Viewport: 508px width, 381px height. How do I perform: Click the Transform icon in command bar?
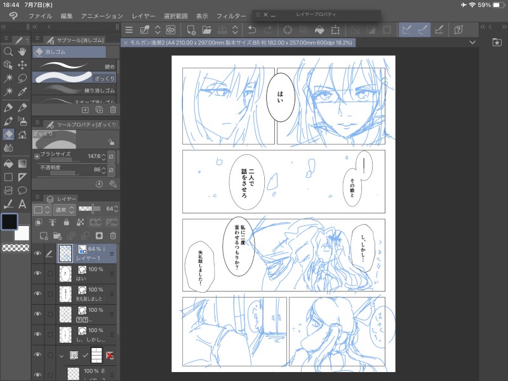(x=335, y=30)
